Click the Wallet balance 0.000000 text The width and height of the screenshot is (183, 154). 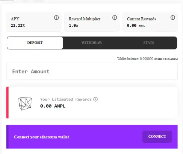pyautogui.click(x=135, y=59)
